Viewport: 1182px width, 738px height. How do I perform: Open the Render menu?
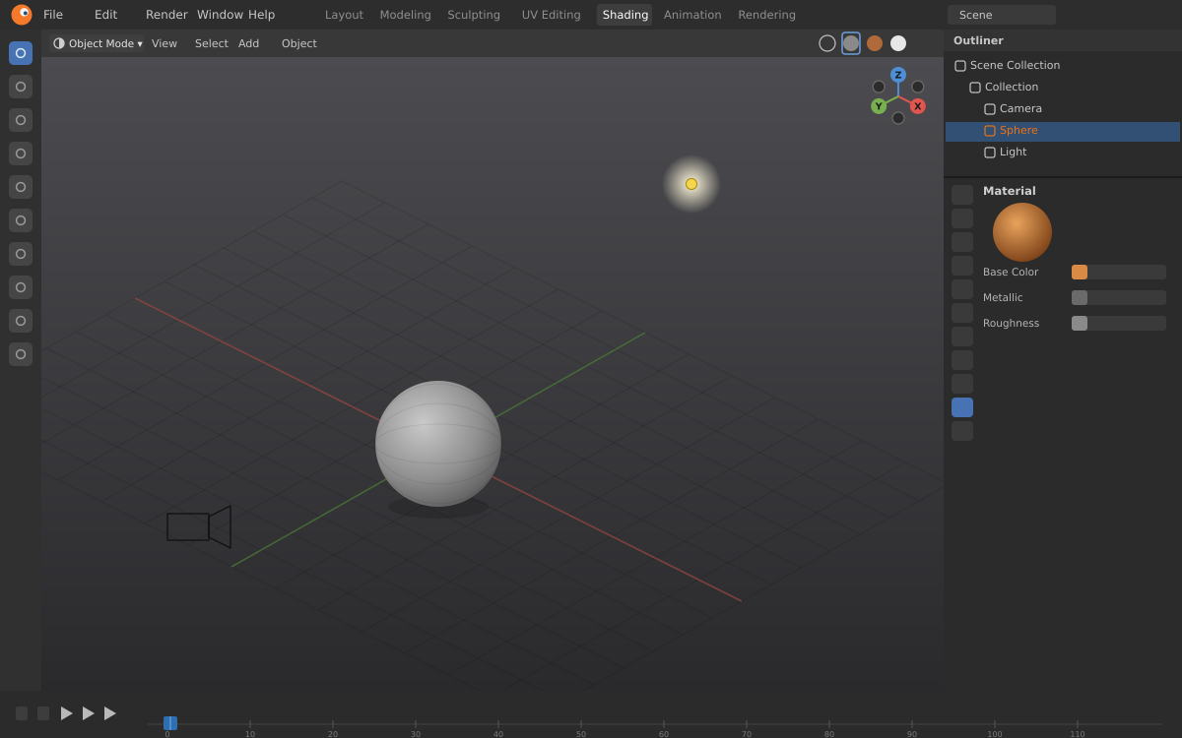coord(166,15)
